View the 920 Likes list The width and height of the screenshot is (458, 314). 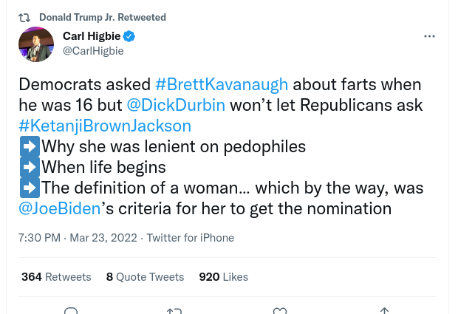223,277
